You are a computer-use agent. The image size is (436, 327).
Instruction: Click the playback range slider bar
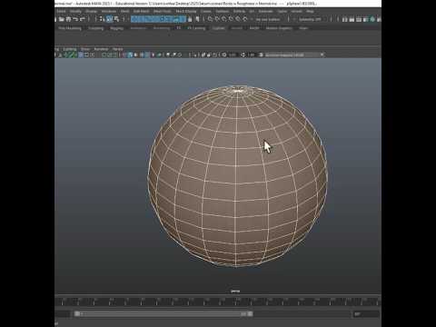(x=163, y=314)
